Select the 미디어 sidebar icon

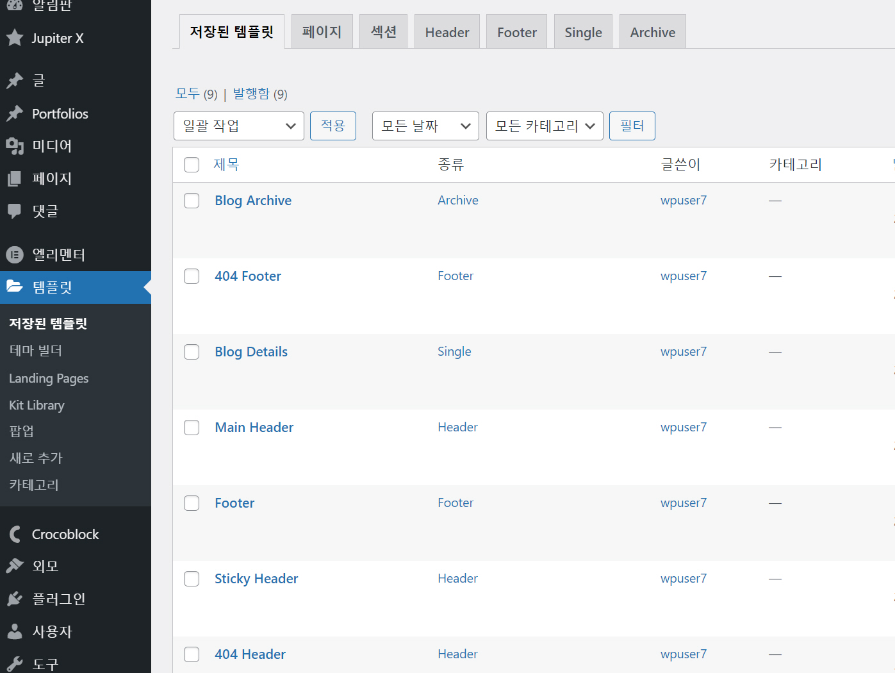point(15,145)
